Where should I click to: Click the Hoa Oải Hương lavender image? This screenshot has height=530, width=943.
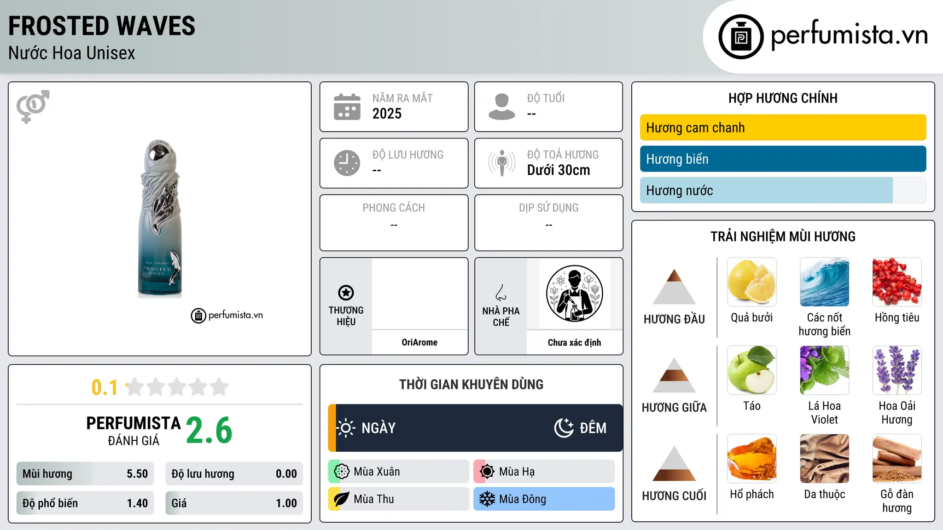tap(897, 370)
